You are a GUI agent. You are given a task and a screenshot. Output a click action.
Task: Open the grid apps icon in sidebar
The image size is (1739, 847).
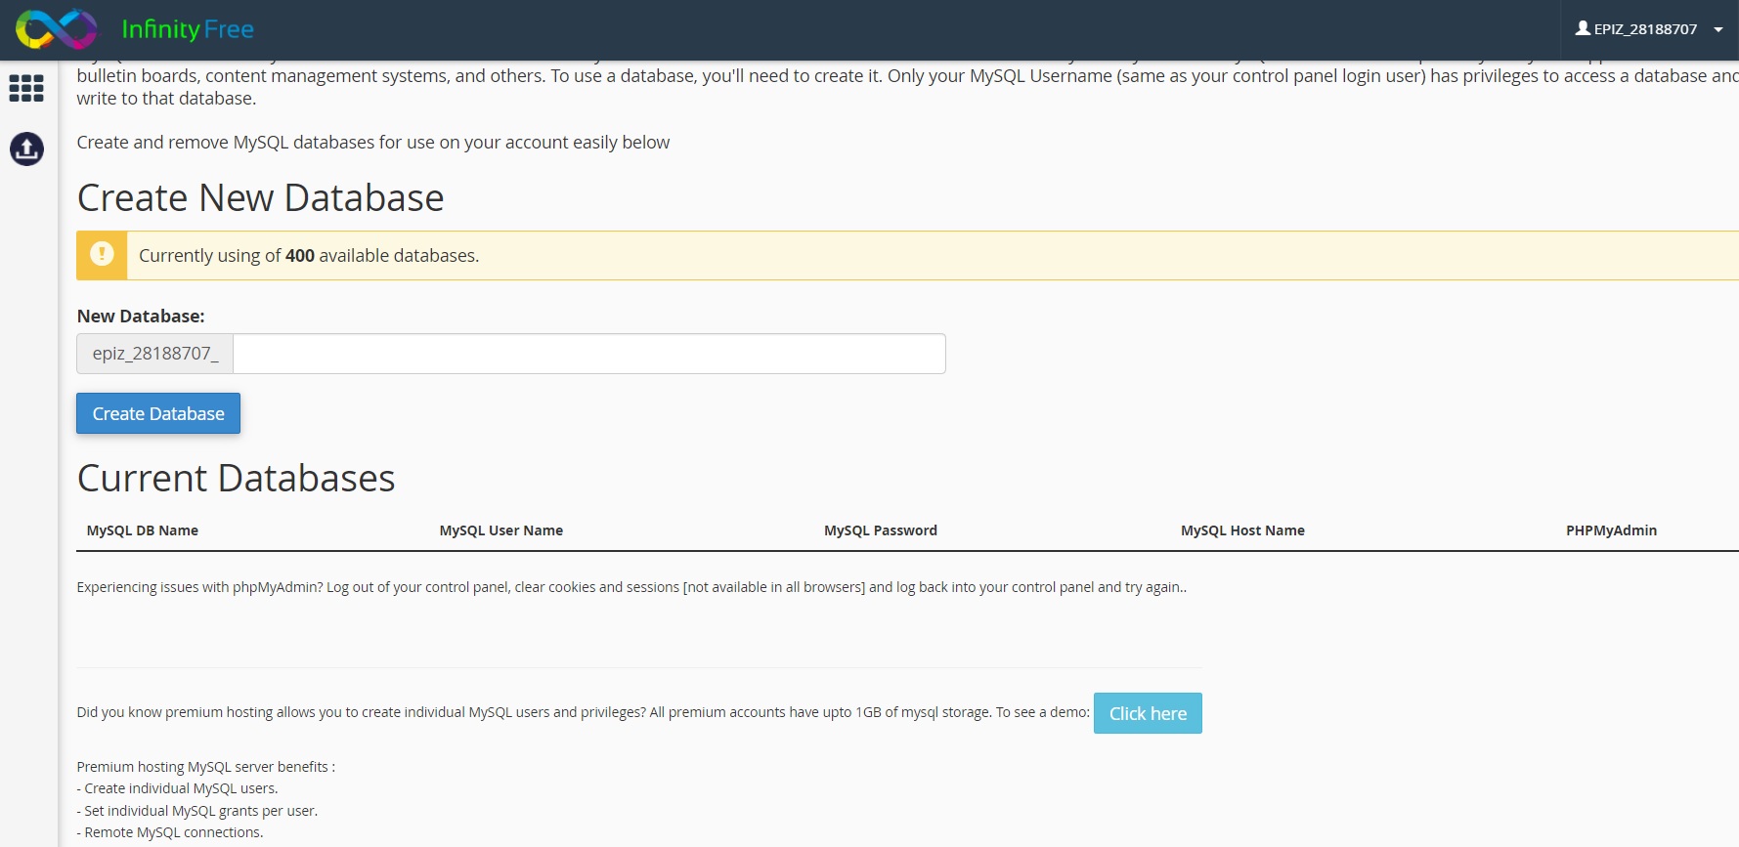pyautogui.click(x=26, y=89)
